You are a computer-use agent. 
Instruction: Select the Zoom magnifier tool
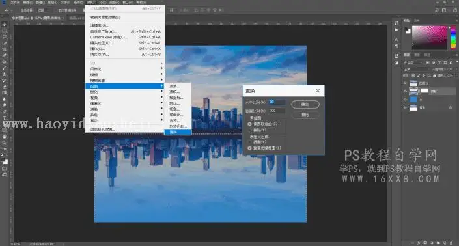(5, 143)
